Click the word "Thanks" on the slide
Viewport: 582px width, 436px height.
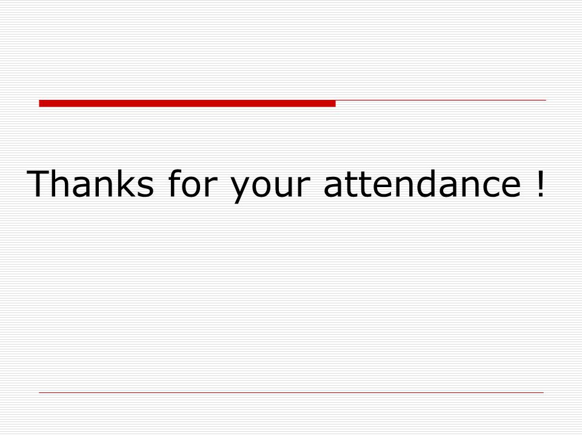(90, 183)
